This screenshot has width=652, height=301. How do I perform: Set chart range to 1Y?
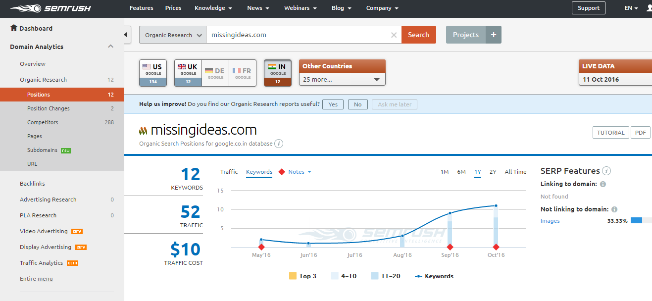coord(478,172)
